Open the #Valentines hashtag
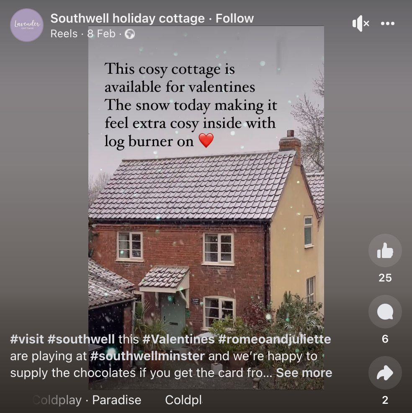The image size is (412, 413). 178,339
